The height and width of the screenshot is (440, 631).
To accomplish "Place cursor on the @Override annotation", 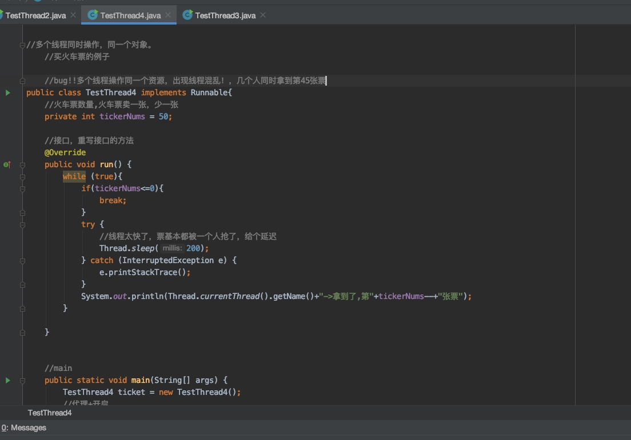I will click(x=65, y=152).
